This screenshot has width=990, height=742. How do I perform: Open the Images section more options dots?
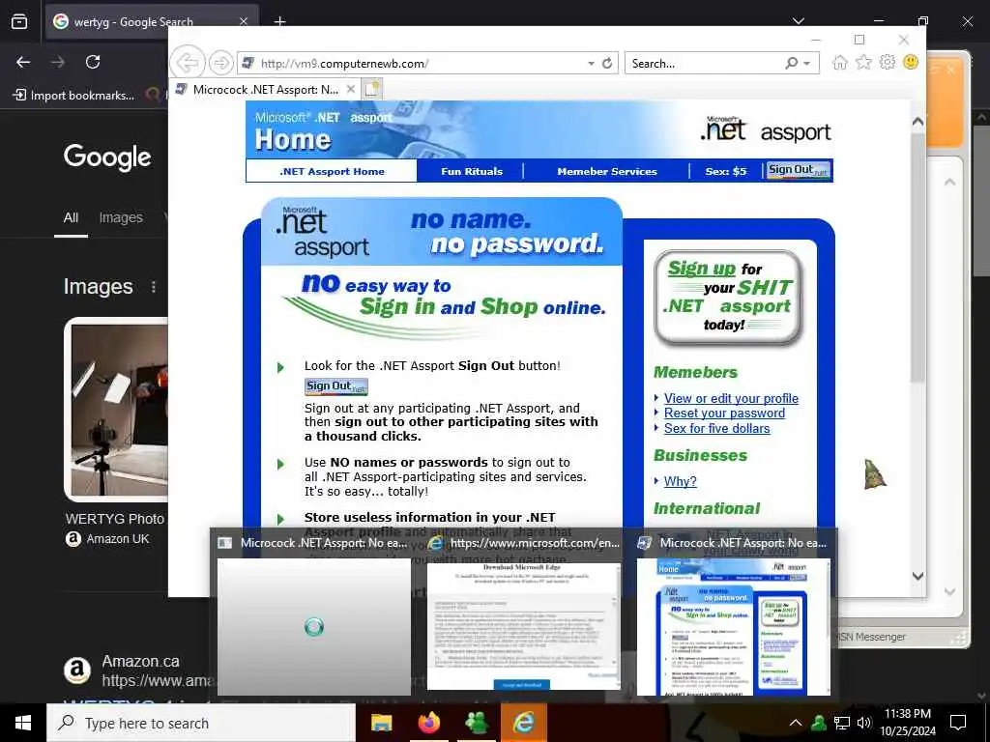point(154,287)
